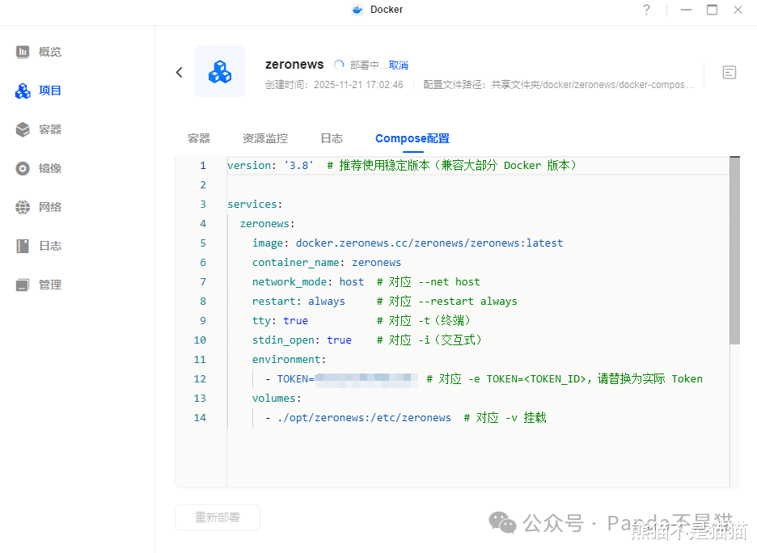This screenshot has width=757, height=553.
Task: Click the 重新部署 redeploy button
Action: (x=218, y=517)
